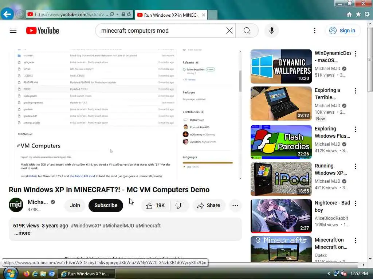The width and height of the screenshot is (373, 279).
Task: Open the 'Exploring Windows Flas...' video title
Action: [332, 132]
